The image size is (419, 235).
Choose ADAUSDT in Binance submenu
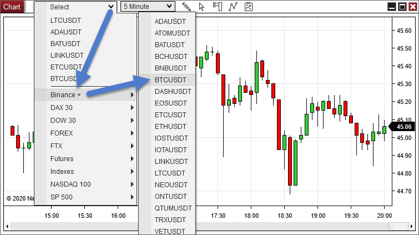tap(167, 22)
